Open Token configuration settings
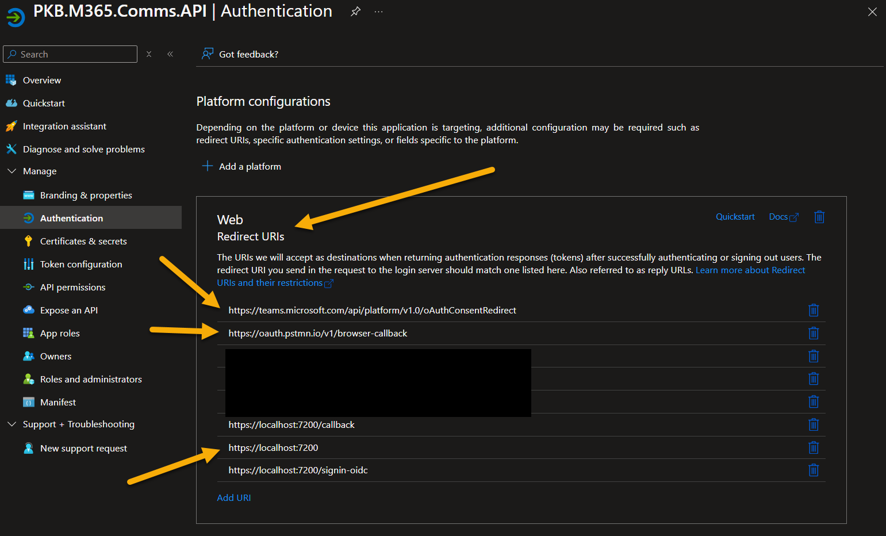 coord(81,264)
